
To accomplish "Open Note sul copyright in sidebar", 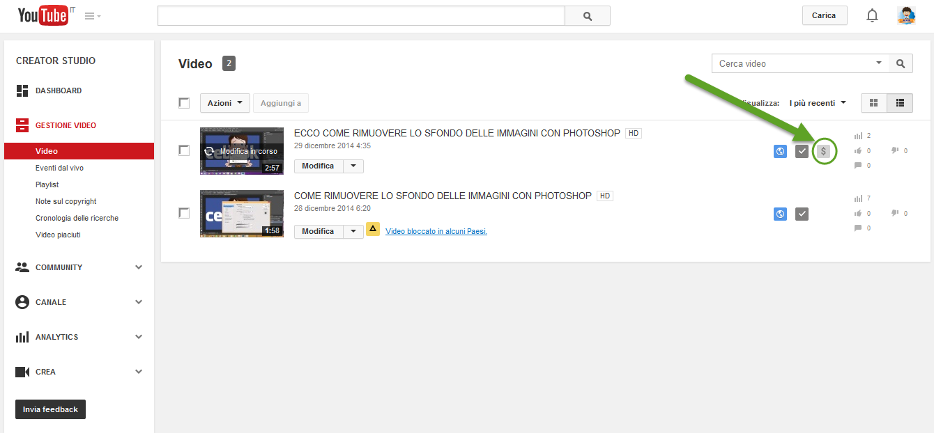I will [x=66, y=201].
